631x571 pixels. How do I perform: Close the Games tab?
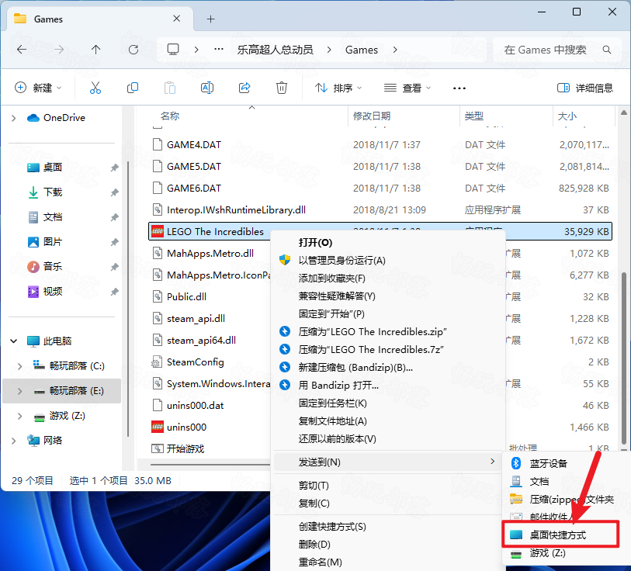point(176,19)
